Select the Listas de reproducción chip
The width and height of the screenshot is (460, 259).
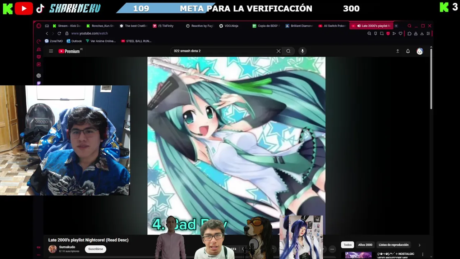coord(394,245)
